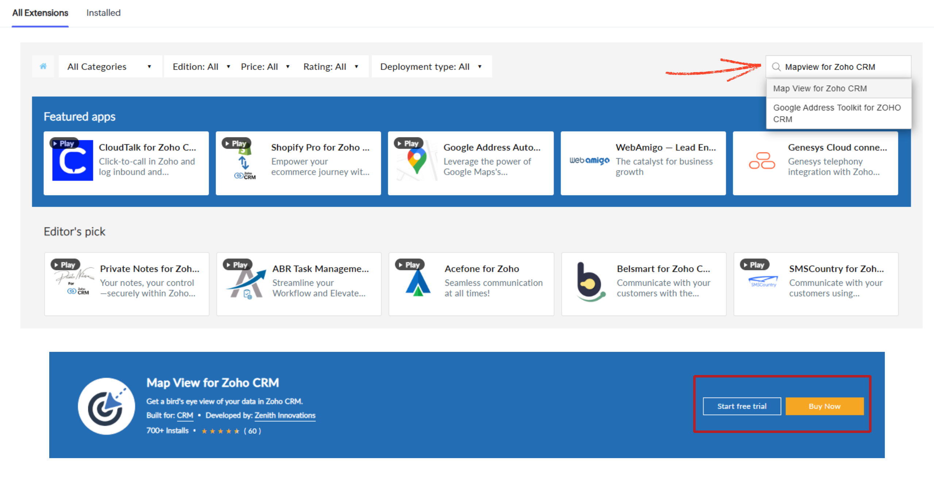The width and height of the screenshot is (934, 492).
Task: Click the home icon in filter bar
Action: click(x=43, y=66)
